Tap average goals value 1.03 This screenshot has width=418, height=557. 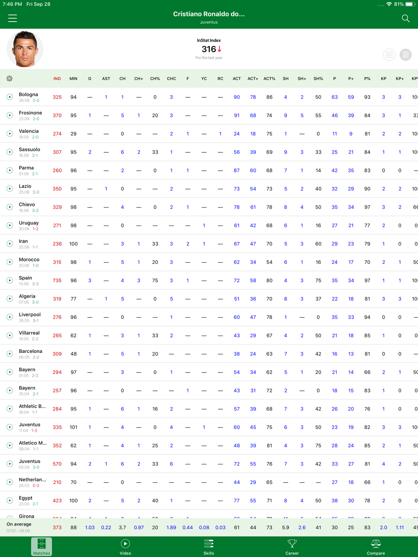[x=90, y=528]
